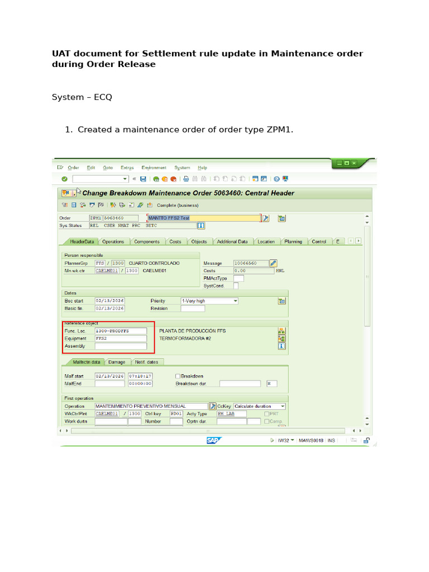Screen dimensions: 429x572
Task: Click the pencil icon next to Message field
Action: tap(273, 263)
